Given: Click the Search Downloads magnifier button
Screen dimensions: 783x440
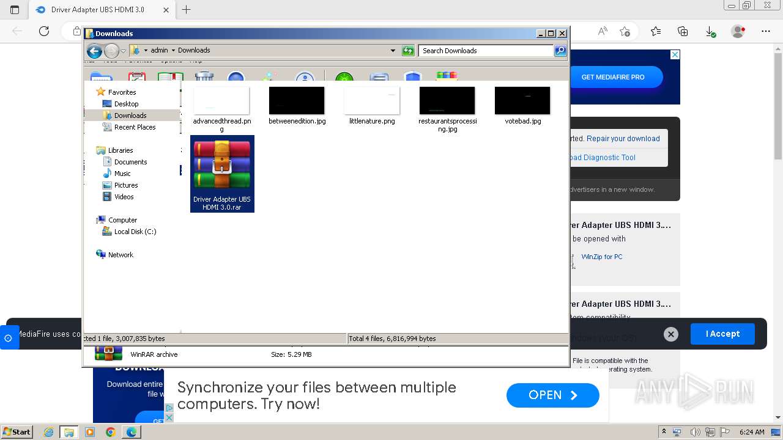Looking at the screenshot, I should (x=560, y=51).
